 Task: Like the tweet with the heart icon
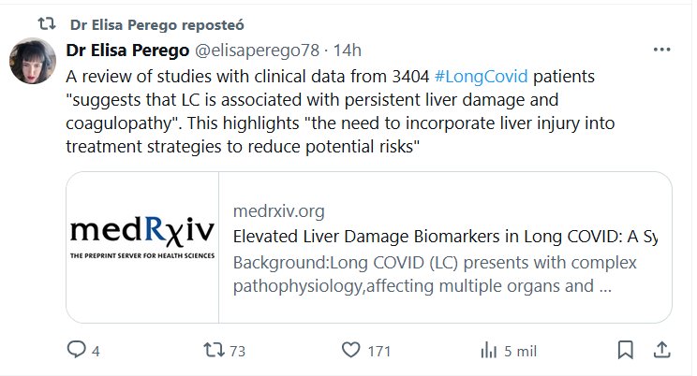tap(351, 351)
